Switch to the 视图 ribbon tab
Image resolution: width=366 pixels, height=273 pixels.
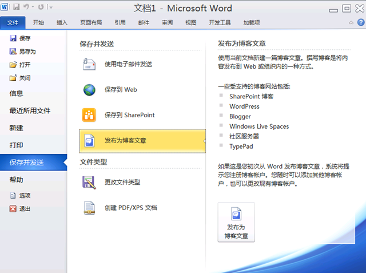[x=190, y=23]
